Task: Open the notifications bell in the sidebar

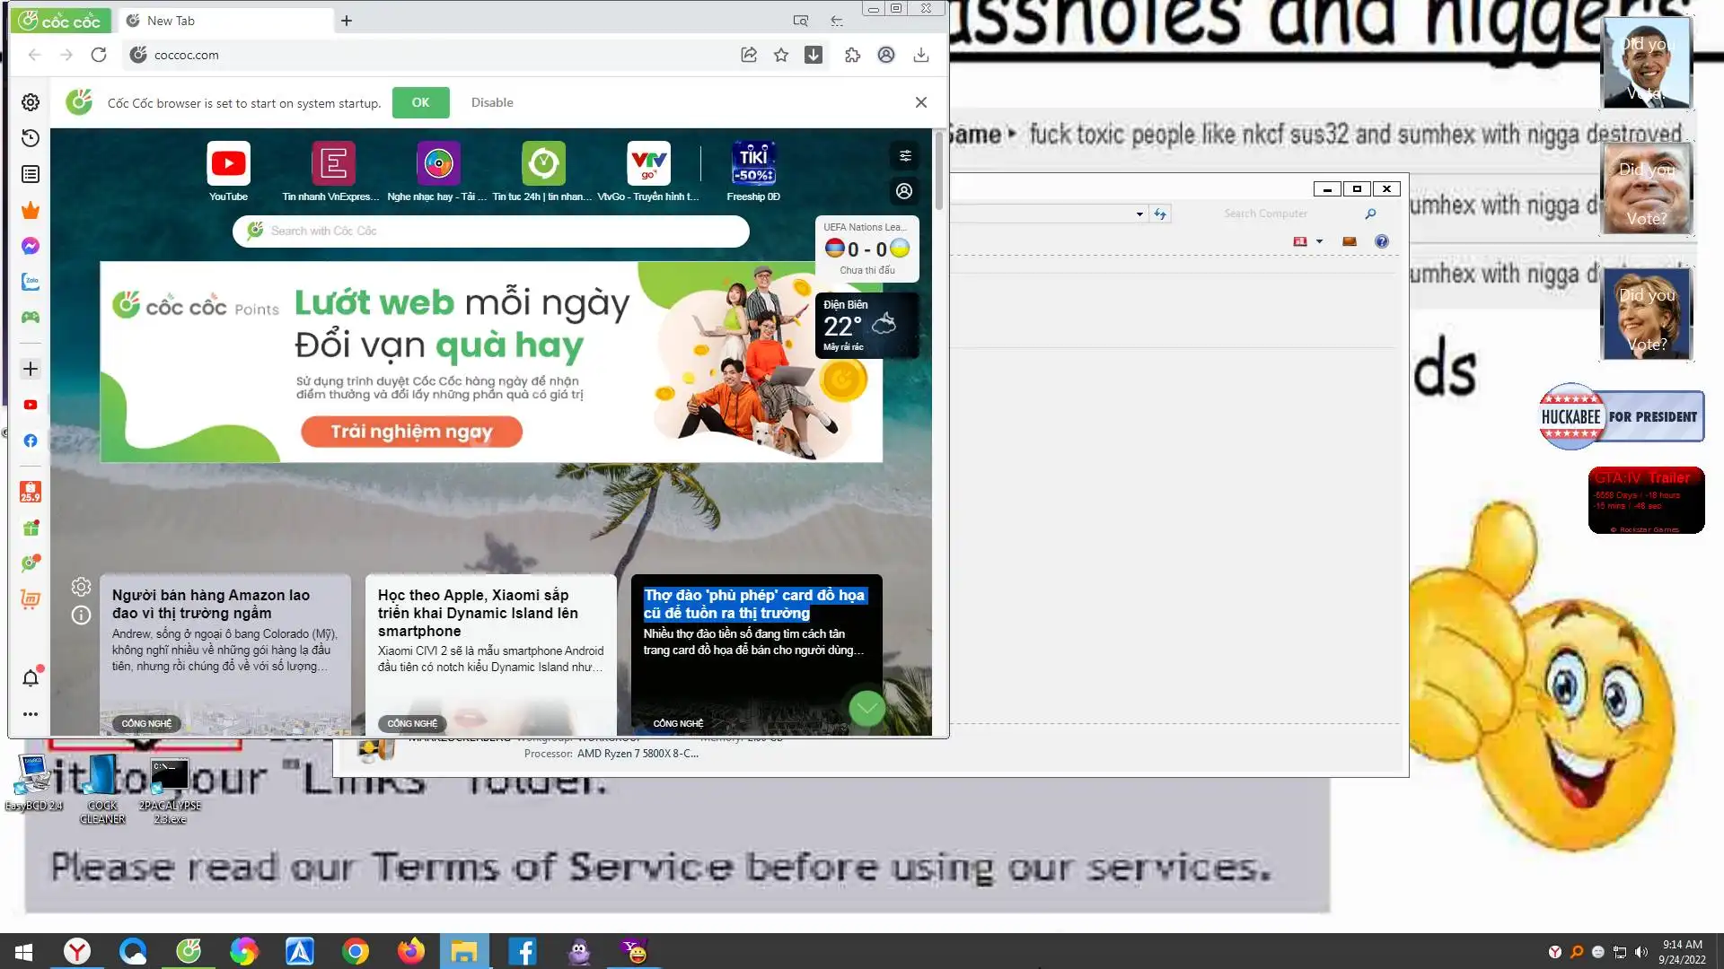Action: pos(31,678)
